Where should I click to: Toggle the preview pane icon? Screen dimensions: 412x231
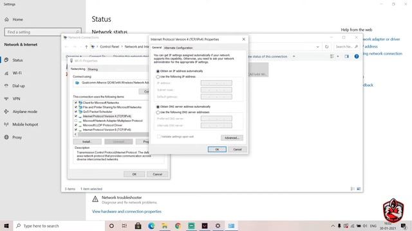click(x=347, y=56)
